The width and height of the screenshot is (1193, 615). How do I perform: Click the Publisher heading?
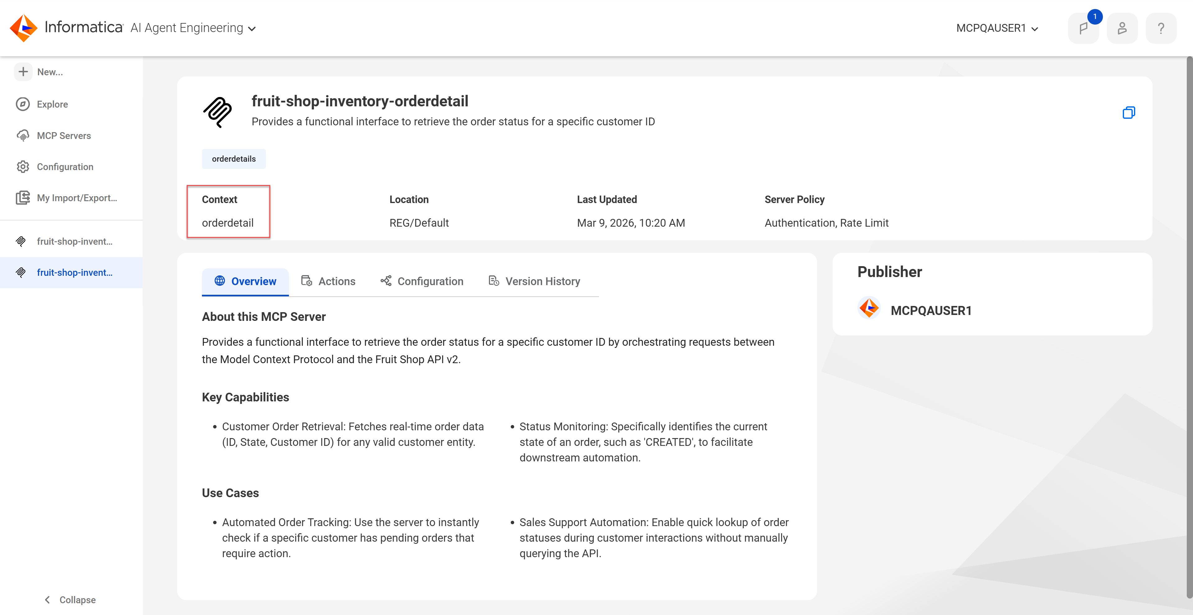(890, 272)
